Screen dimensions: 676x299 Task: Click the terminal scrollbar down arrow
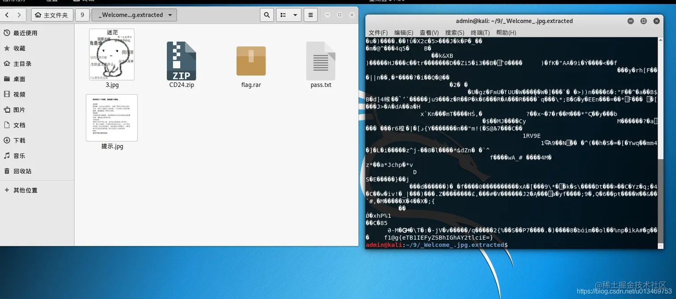point(660,246)
